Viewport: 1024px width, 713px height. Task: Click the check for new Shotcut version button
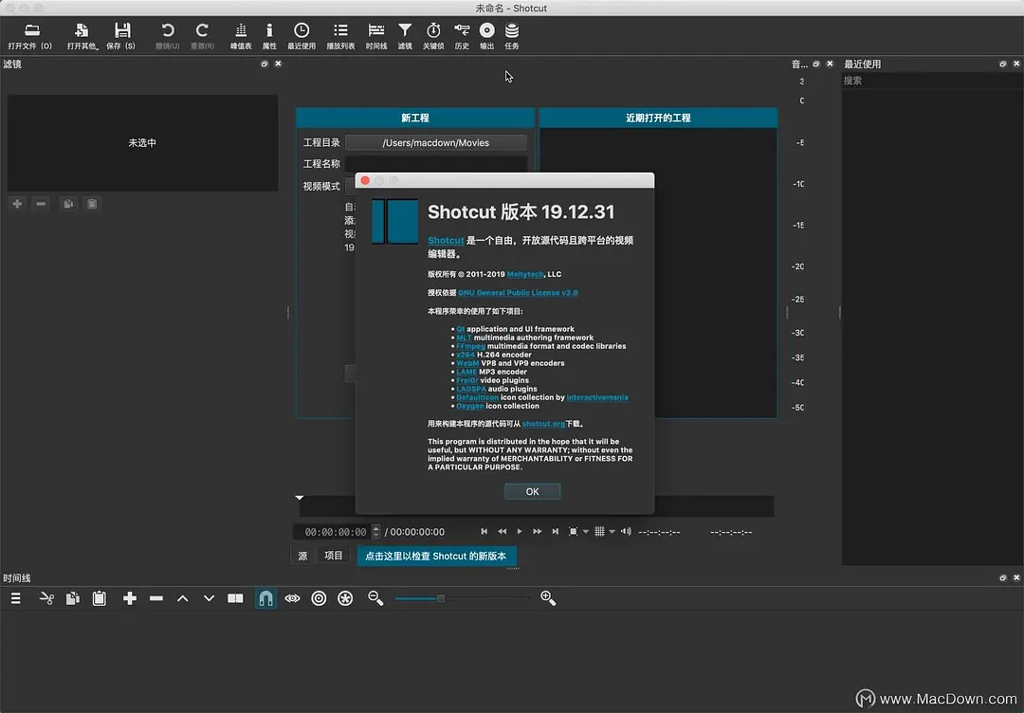click(435, 556)
